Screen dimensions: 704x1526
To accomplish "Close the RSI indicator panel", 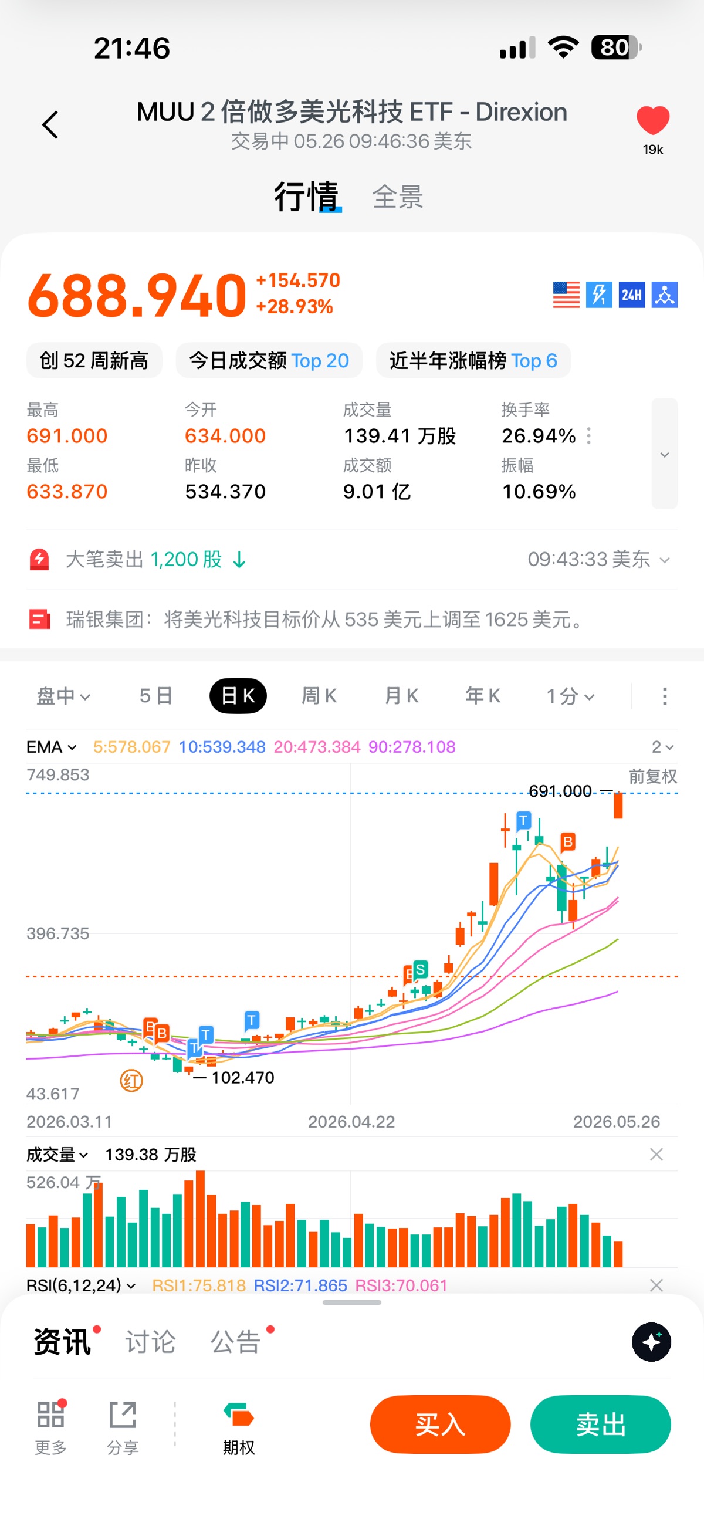I will (656, 1285).
